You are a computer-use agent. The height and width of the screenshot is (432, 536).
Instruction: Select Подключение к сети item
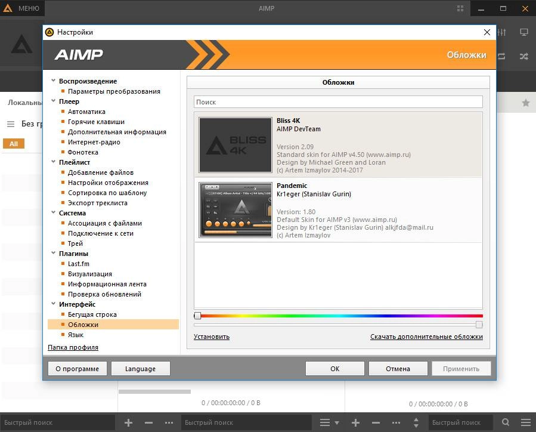pos(101,233)
